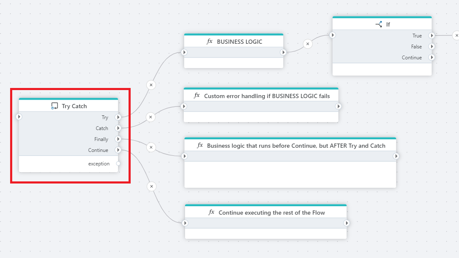This screenshot has height=258, width=459.
Task: Click the fx icon on Custom error handling node
Action: [197, 96]
